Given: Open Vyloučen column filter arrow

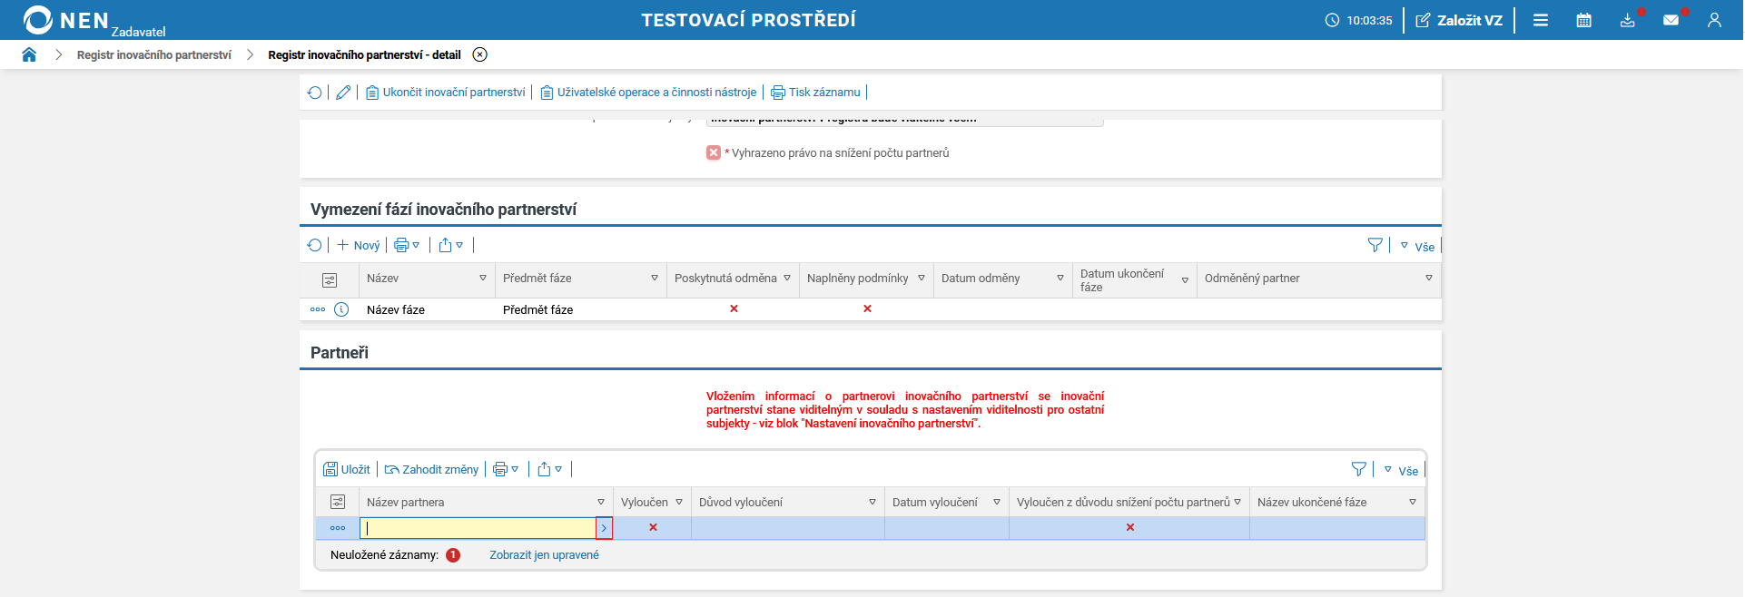Looking at the screenshot, I should 679,503.
